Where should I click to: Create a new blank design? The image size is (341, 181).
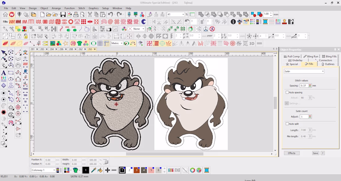tap(42, 15)
